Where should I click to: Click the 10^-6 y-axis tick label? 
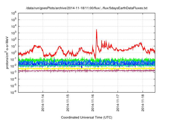point(13,92)
